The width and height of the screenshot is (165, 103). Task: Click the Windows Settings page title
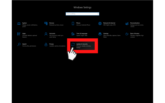82,7
